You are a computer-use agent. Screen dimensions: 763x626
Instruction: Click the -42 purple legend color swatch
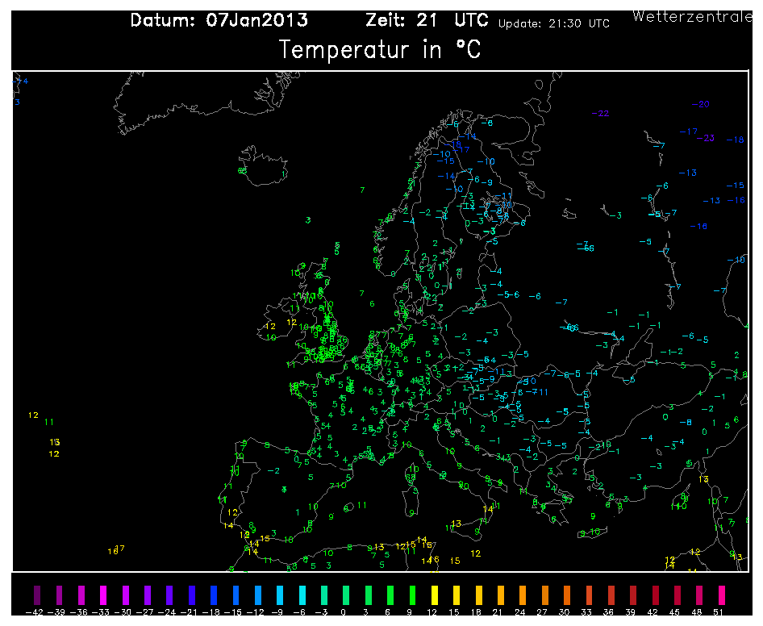point(37,595)
